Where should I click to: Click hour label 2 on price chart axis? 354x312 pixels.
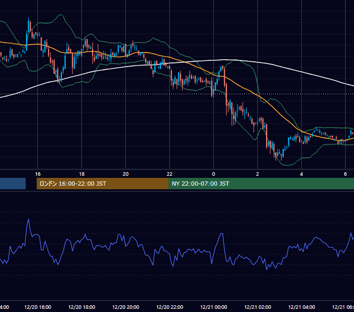point(257,174)
